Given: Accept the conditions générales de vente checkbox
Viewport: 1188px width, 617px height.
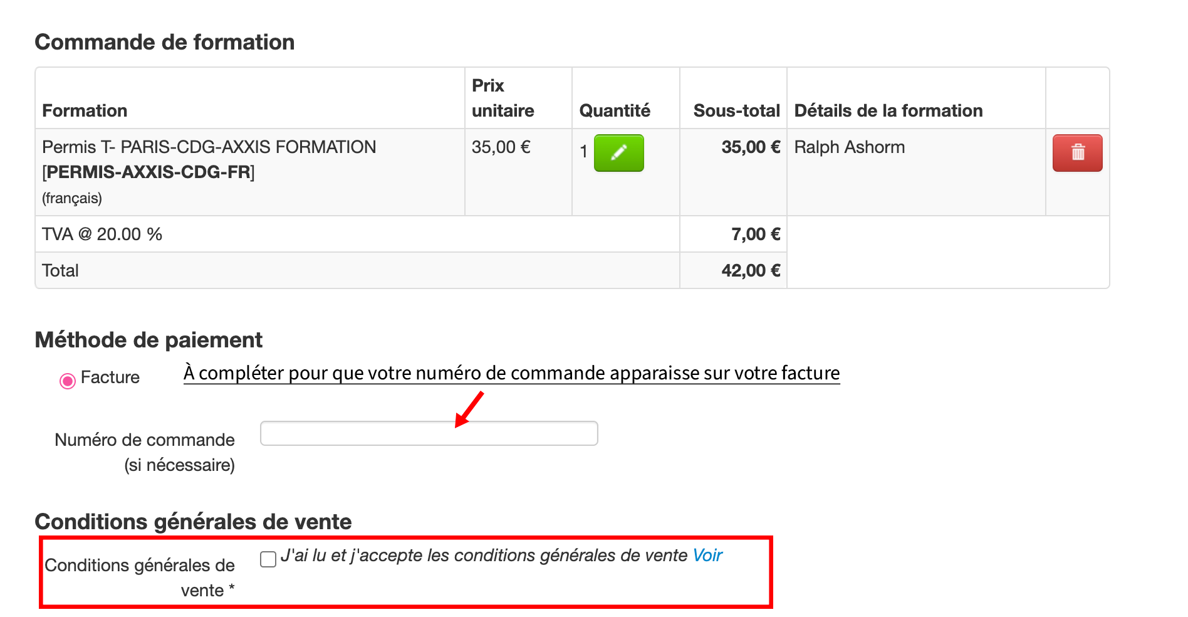Looking at the screenshot, I should click(x=268, y=559).
